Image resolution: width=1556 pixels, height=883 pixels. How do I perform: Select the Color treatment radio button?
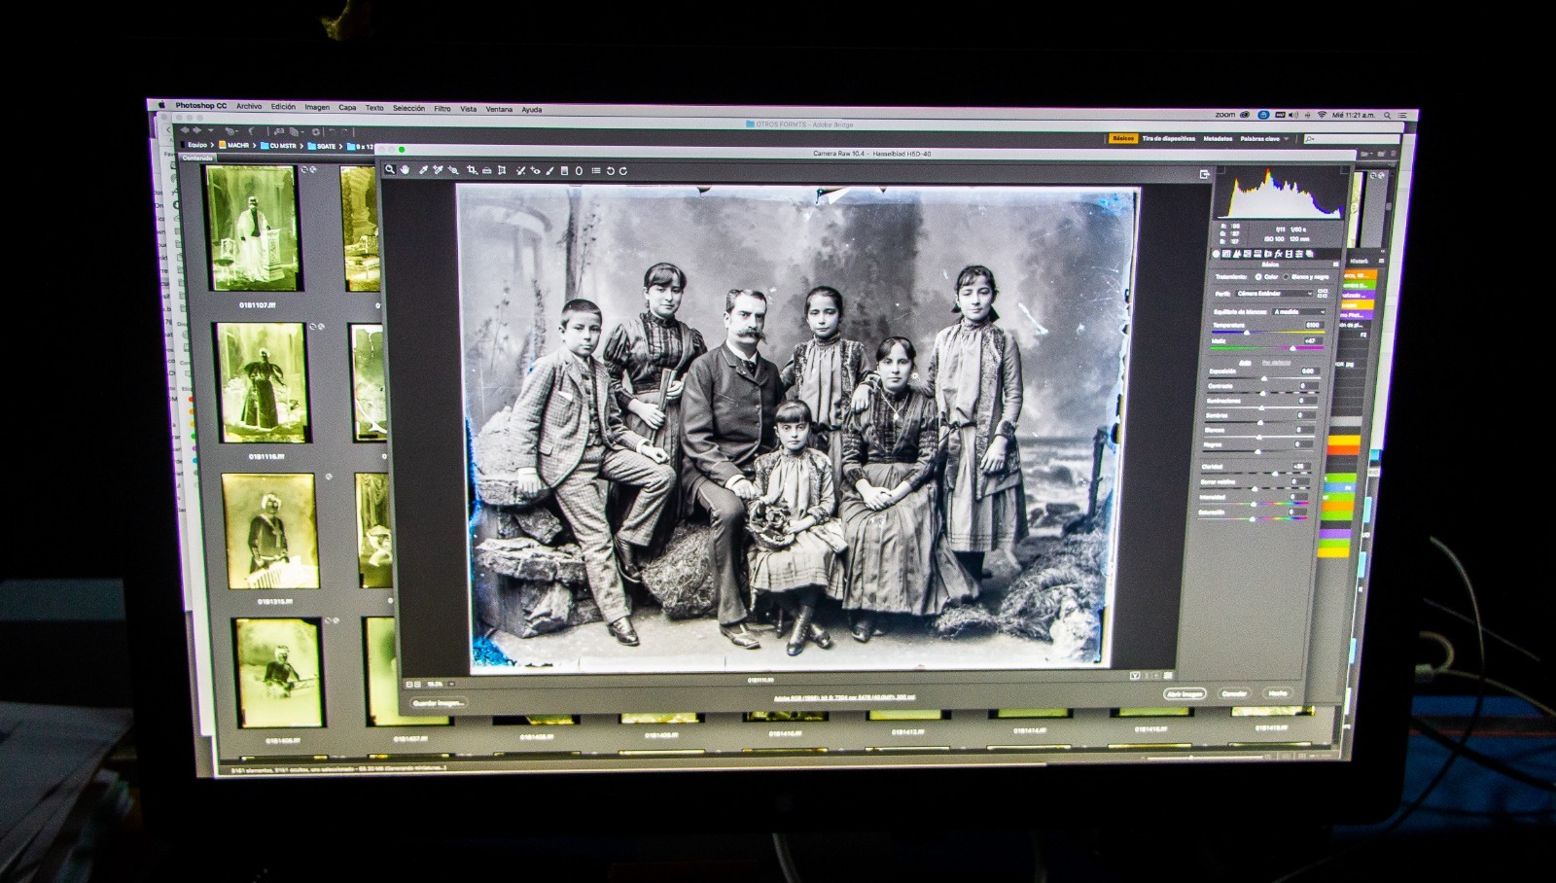pos(1257,277)
